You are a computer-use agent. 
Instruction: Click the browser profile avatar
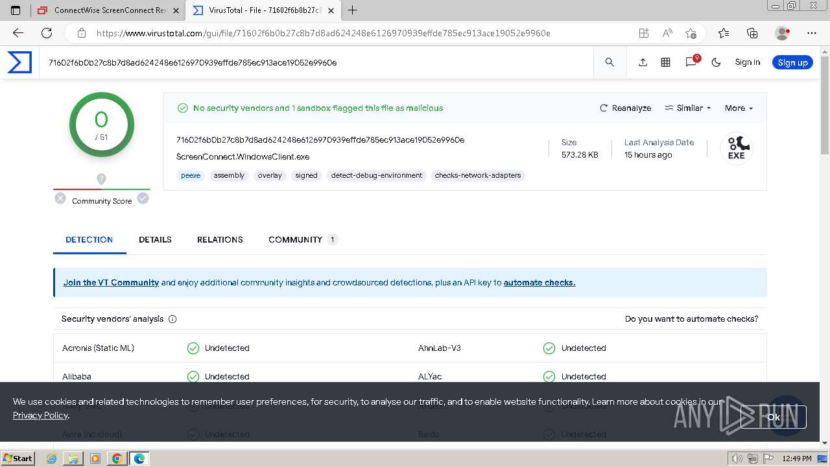pos(783,33)
